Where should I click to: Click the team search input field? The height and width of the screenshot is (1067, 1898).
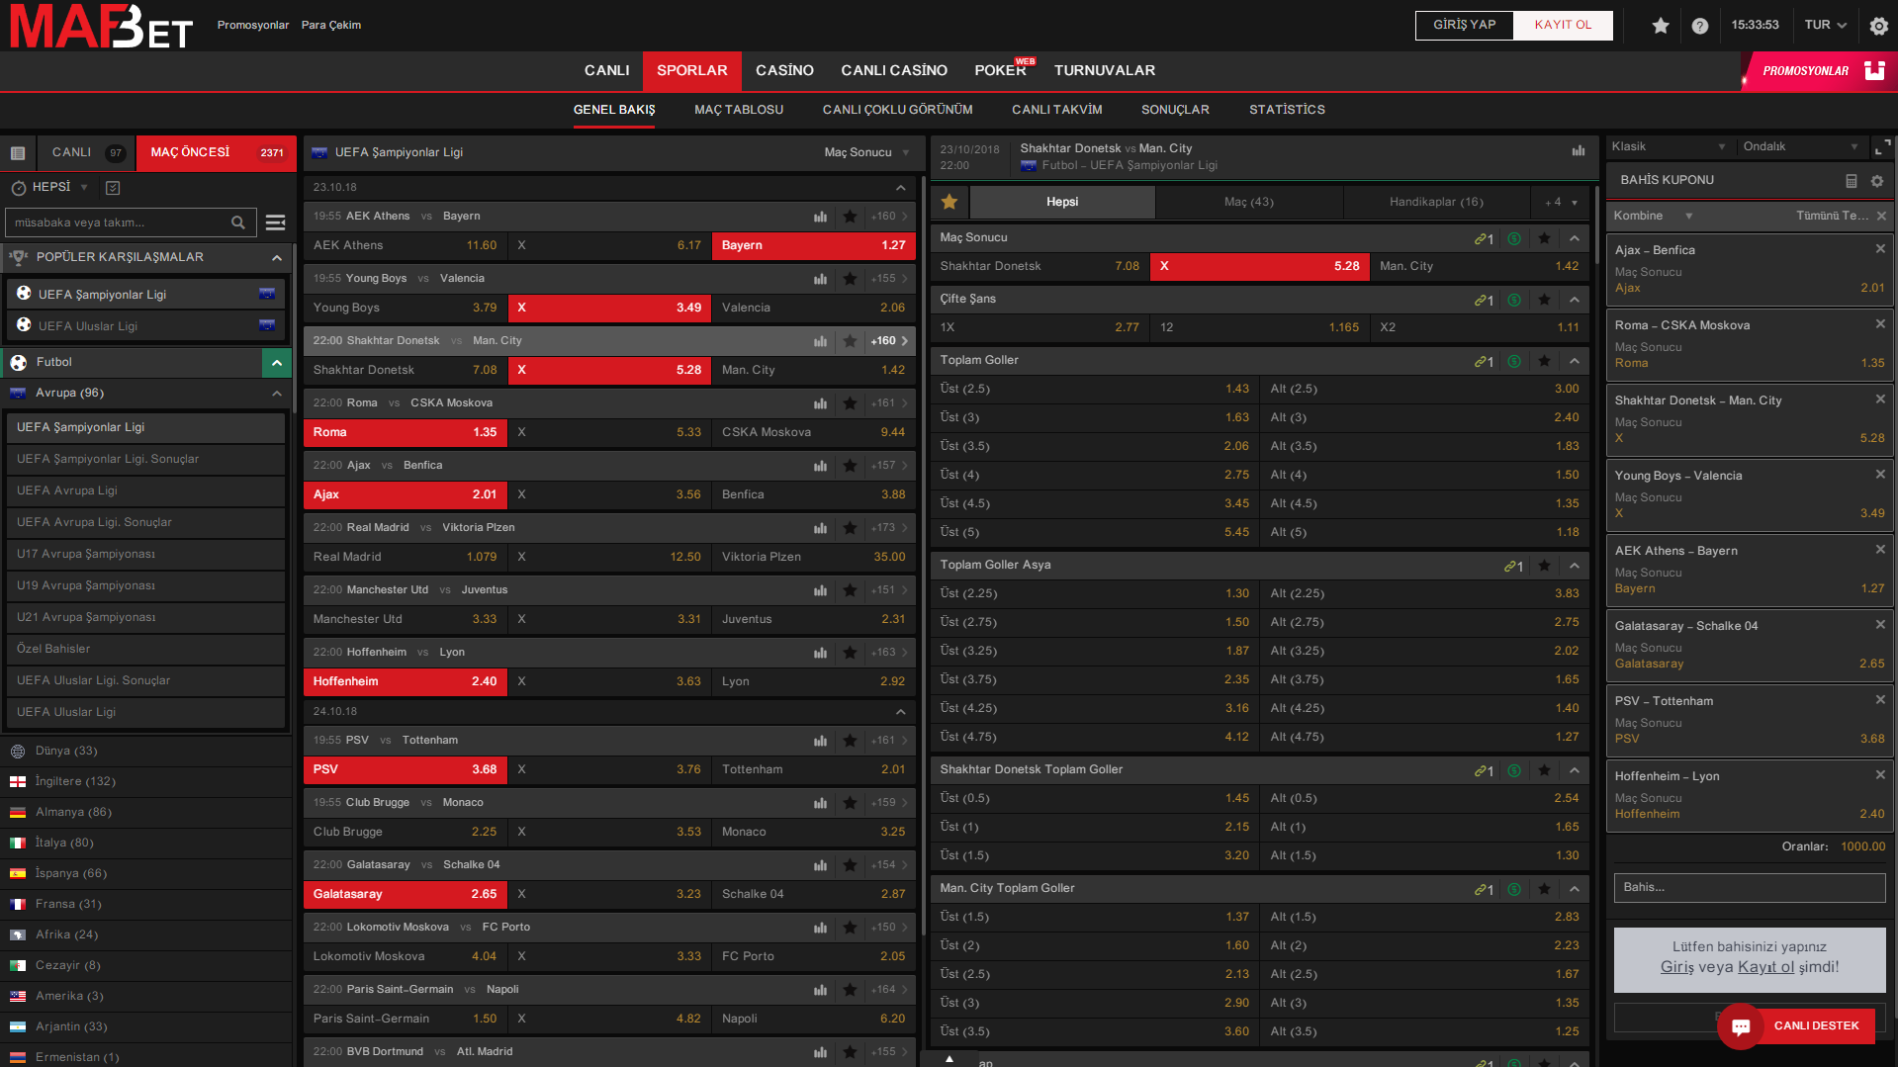[119, 222]
